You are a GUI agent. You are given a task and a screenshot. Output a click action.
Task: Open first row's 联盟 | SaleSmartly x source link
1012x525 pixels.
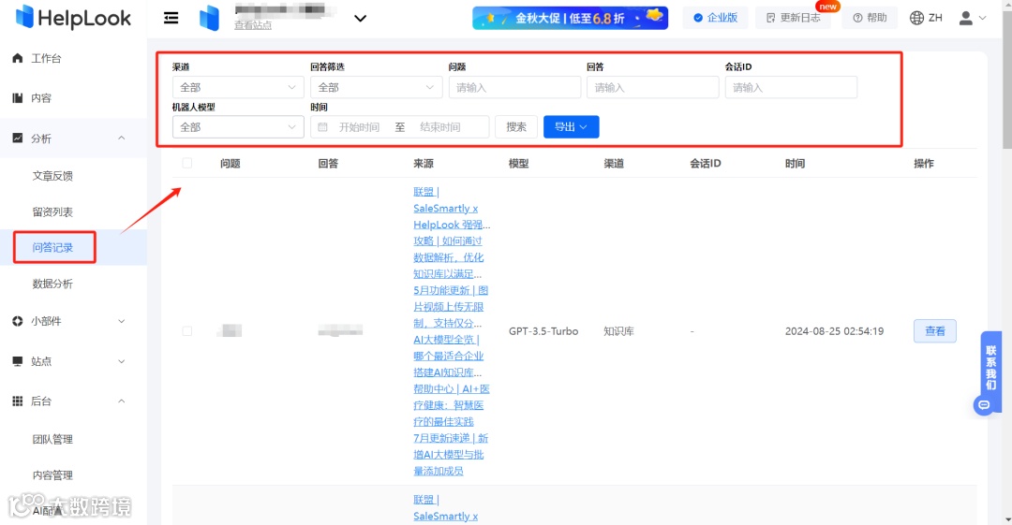451,209
